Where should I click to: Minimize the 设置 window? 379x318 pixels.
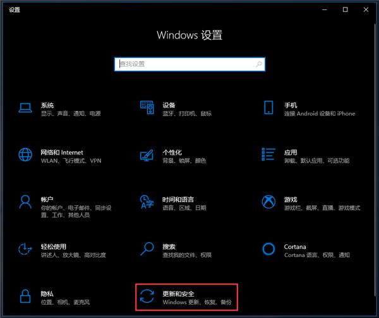[325, 9]
